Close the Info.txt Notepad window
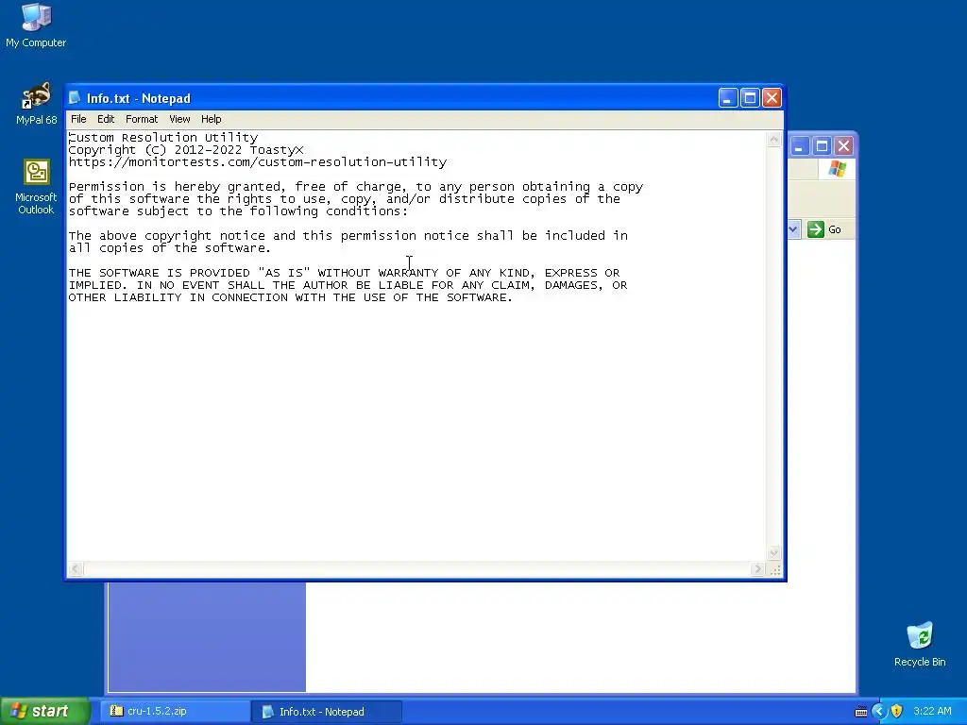This screenshot has height=725, width=967. click(772, 98)
